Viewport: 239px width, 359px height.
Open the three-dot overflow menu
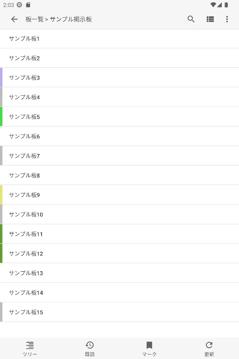[x=227, y=19]
